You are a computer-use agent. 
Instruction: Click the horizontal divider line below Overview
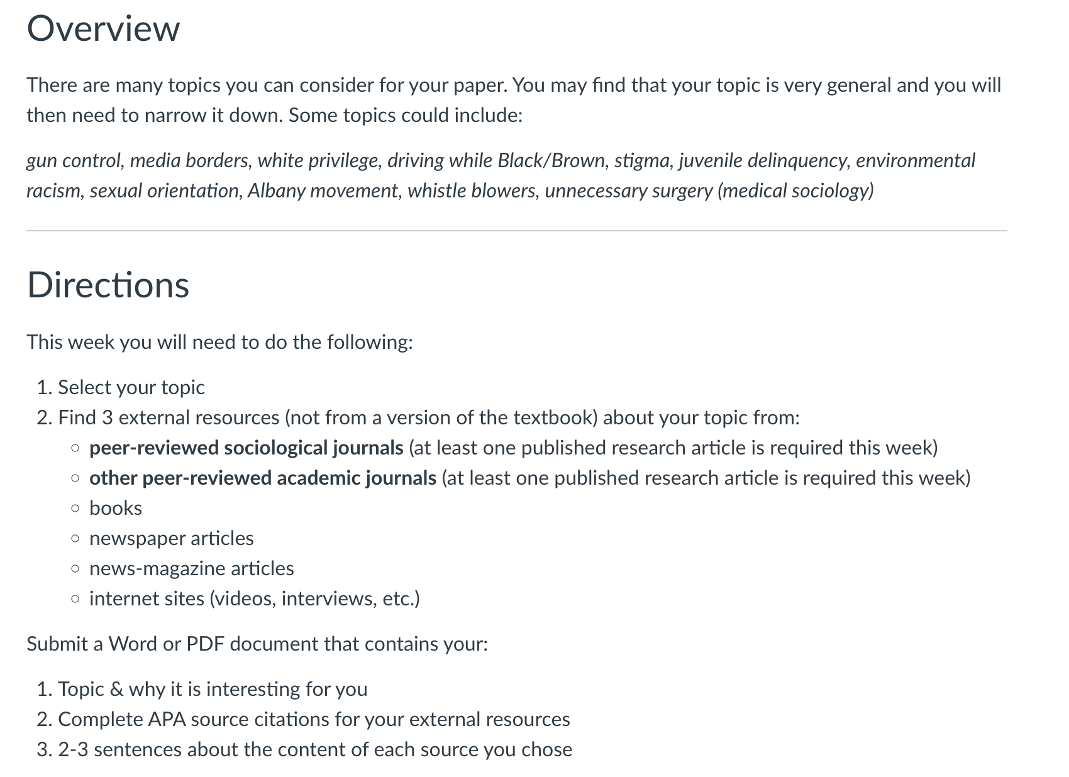coord(516,231)
